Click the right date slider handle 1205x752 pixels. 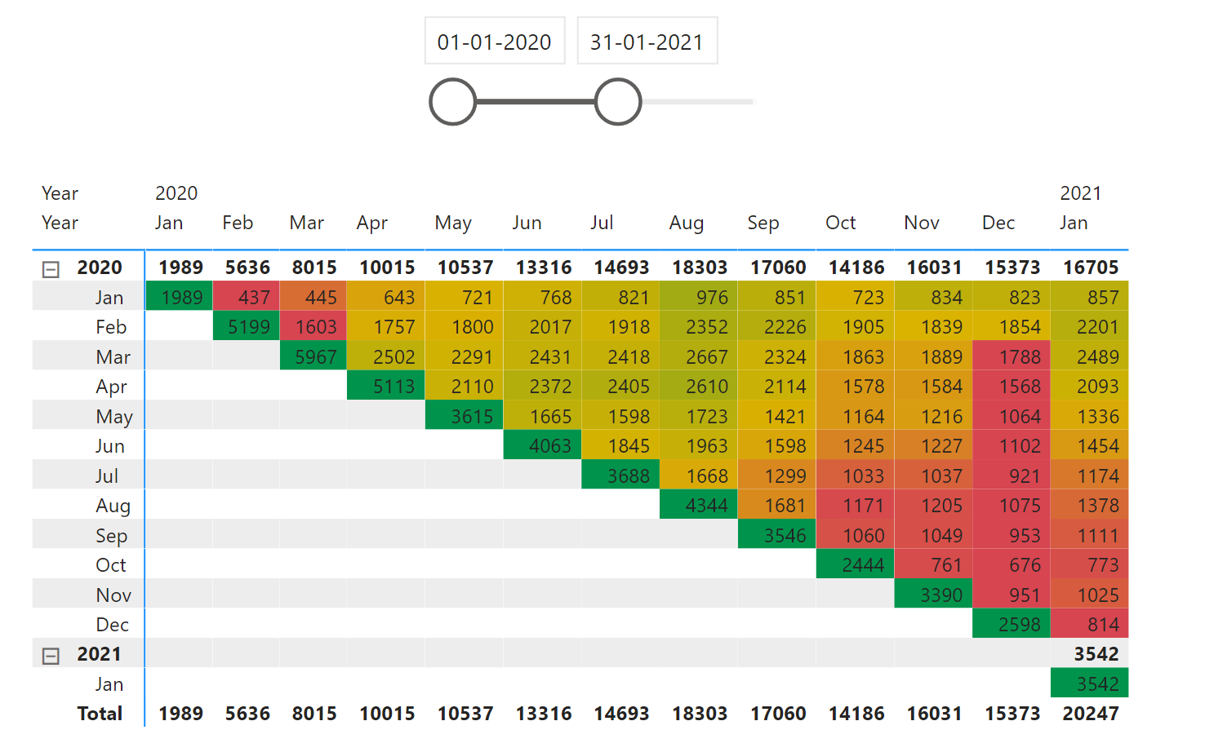618,102
